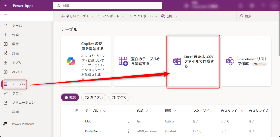The height and width of the screenshot is (137, 280).
Task: Click the Excel file icon
Action: tap(177, 61)
